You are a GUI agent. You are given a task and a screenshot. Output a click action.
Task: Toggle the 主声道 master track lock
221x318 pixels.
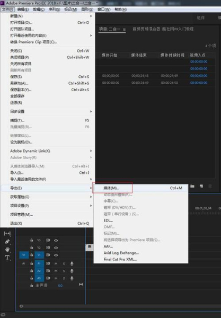tap(32, 285)
